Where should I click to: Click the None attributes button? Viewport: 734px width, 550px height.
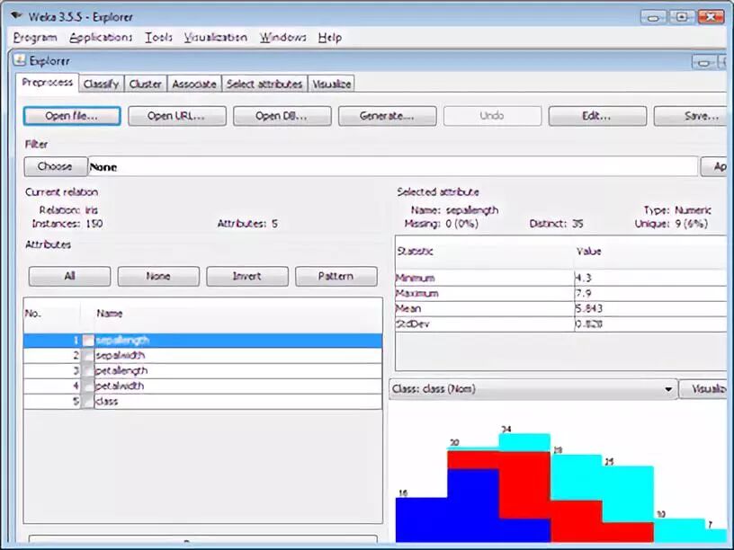(x=158, y=277)
